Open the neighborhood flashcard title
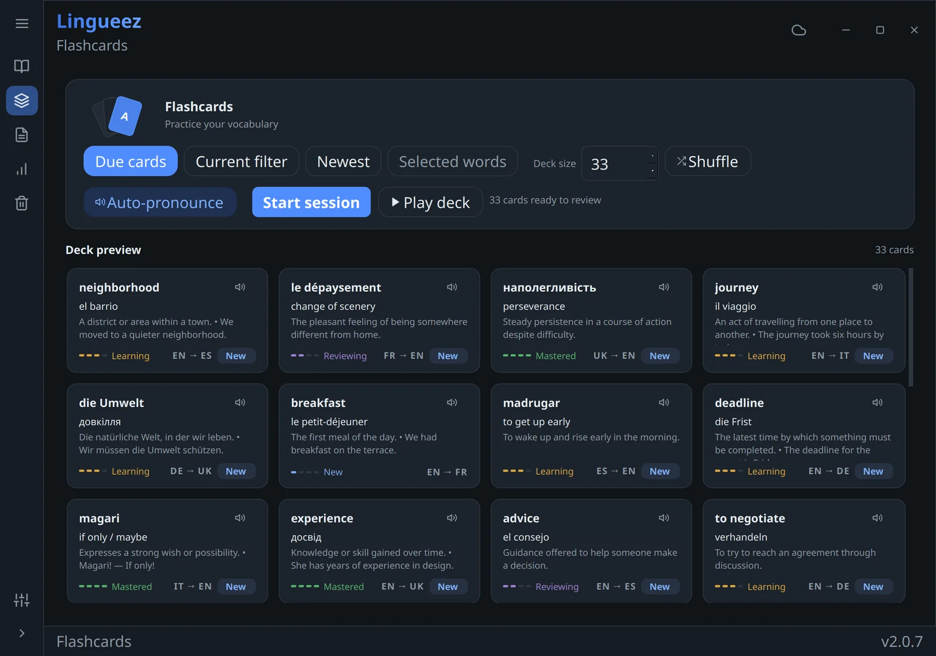 (119, 288)
